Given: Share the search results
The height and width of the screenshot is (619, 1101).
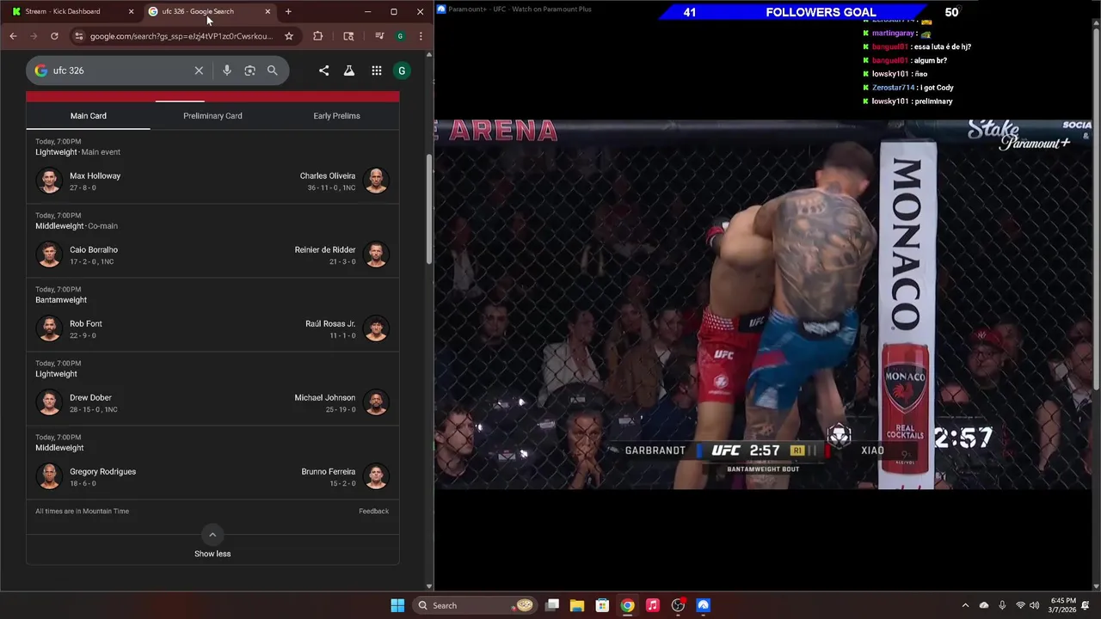Looking at the screenshot, I should click(x=323, y=70).
